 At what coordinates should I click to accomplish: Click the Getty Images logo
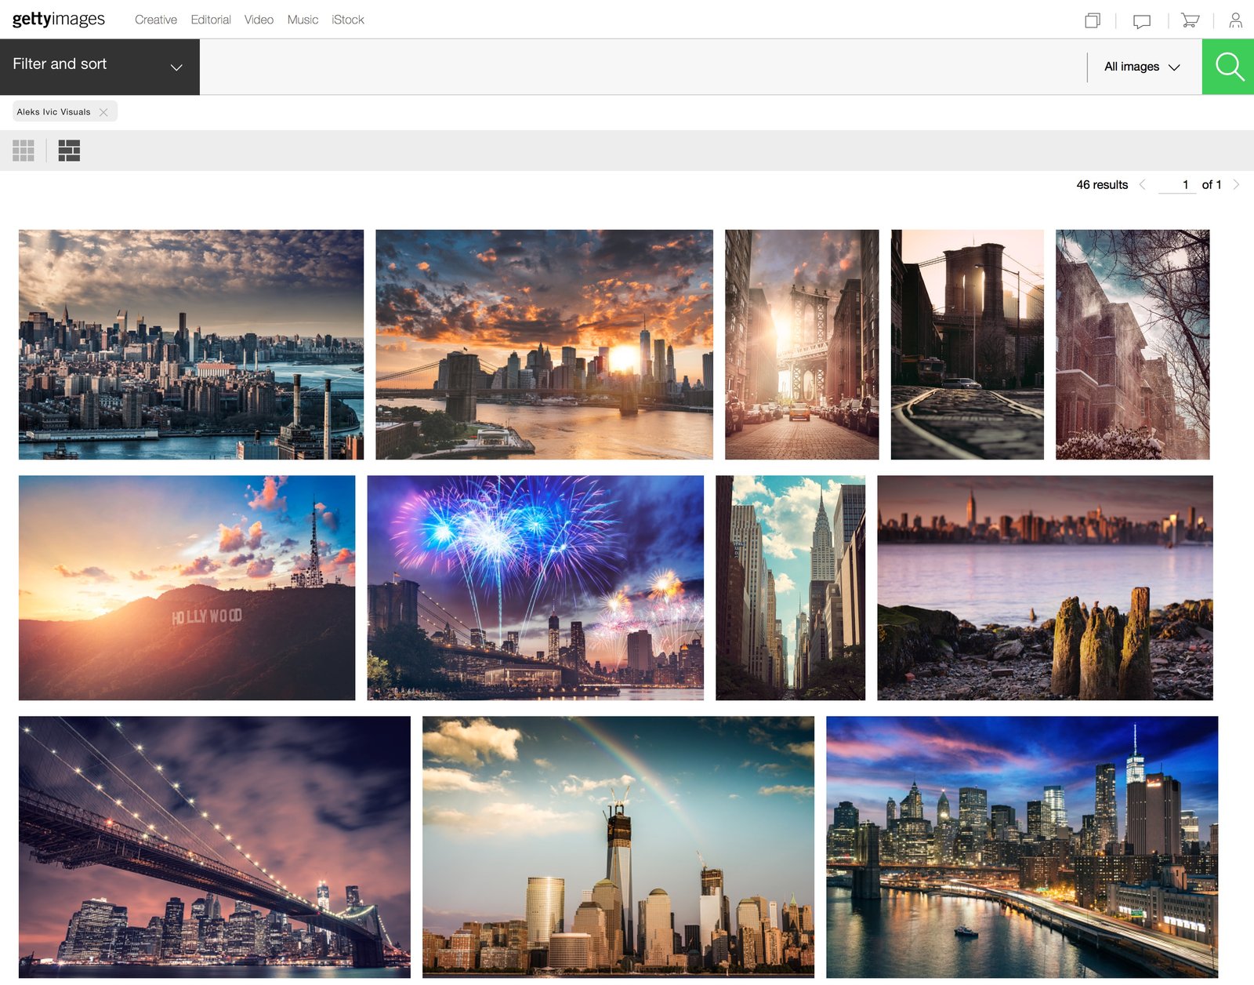(58, 19)
